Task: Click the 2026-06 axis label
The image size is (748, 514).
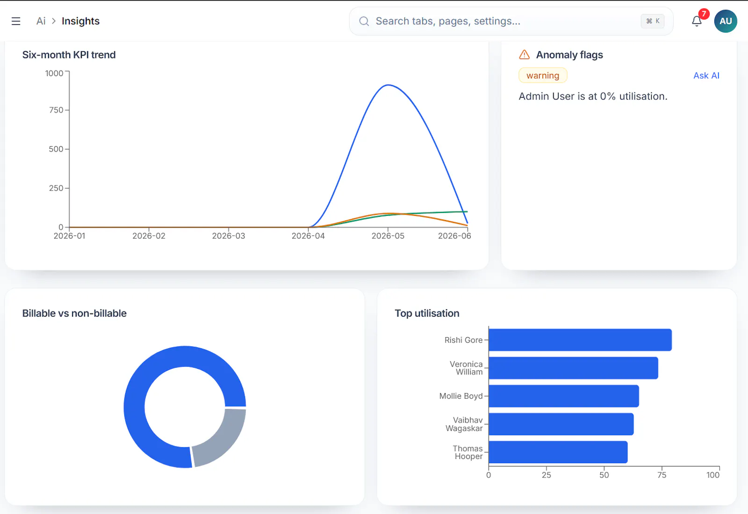Action: [x=454, y=236]
